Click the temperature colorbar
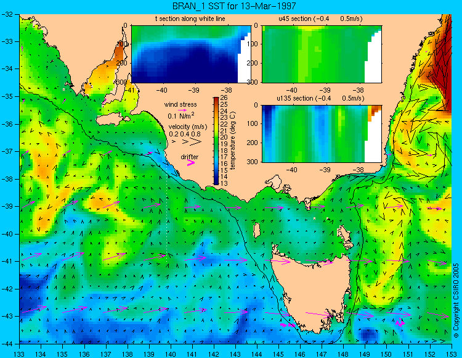The width and height of the screenshot is (462, 358). pyautogui.click(x=216, y=141)
